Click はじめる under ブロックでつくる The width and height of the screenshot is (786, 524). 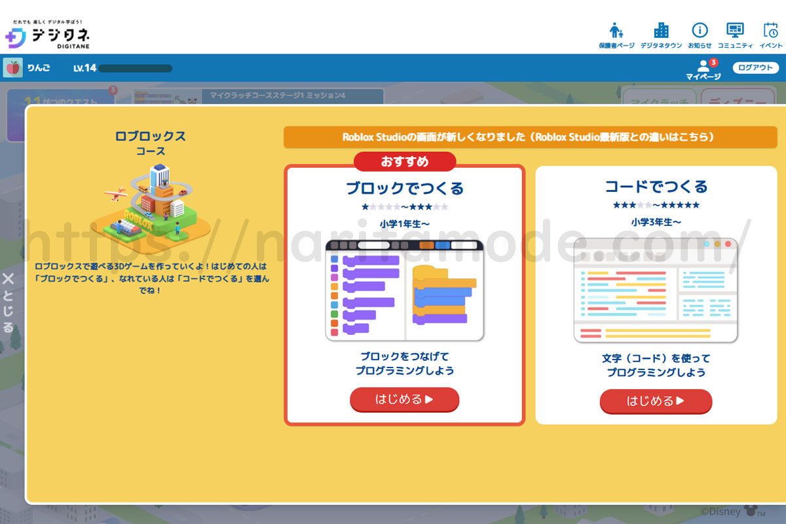[404, 400]
